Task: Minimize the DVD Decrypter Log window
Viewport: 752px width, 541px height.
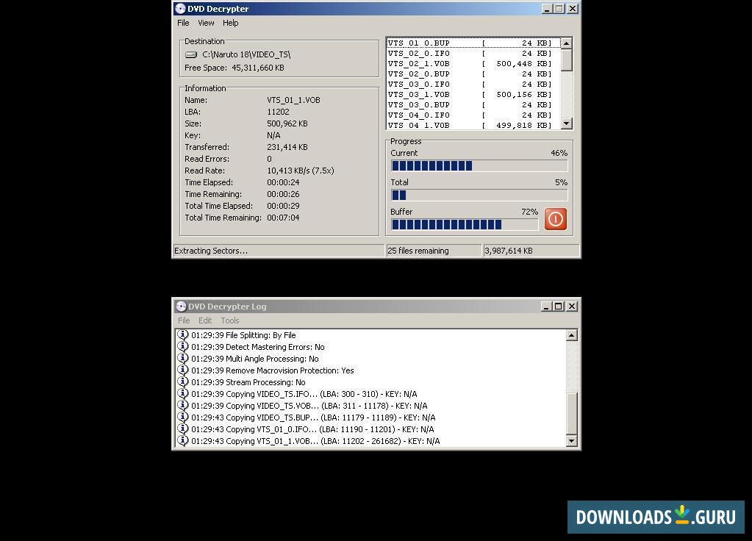Action: pyautogui.click(x=546, y=307)
